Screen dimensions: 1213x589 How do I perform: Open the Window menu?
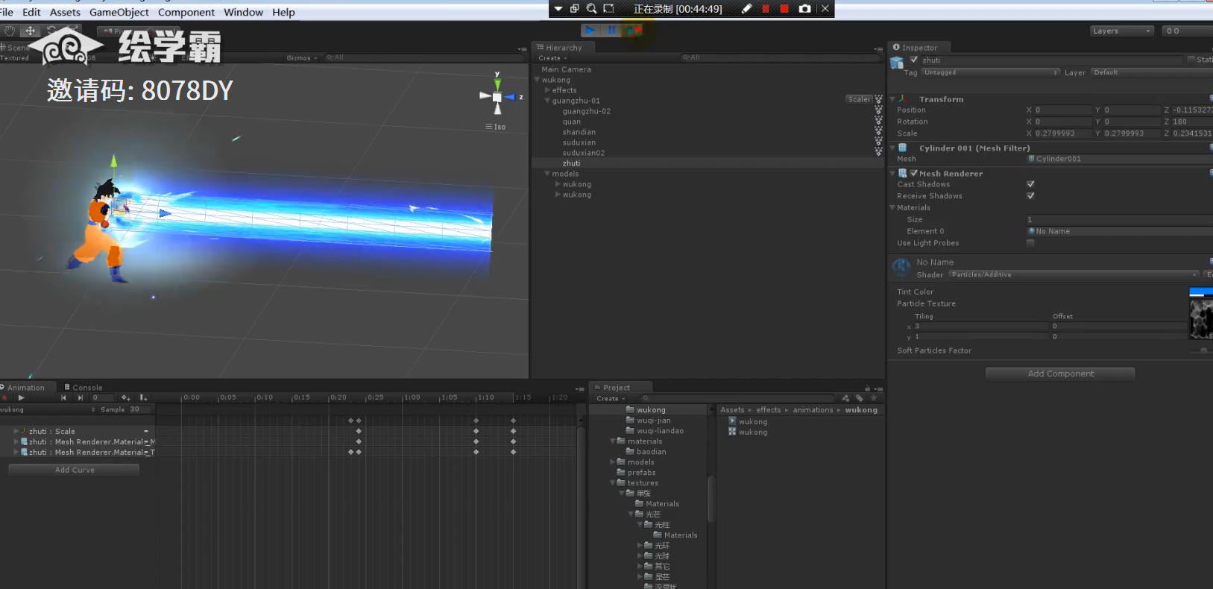(243, 12)
